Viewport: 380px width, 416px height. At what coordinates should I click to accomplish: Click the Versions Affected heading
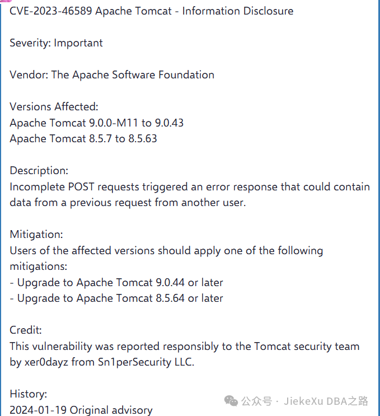(x=54, y=107)
